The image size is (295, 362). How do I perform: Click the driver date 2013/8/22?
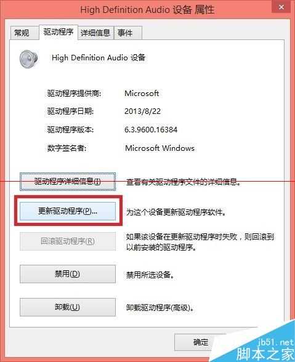(x=142, y=111)
